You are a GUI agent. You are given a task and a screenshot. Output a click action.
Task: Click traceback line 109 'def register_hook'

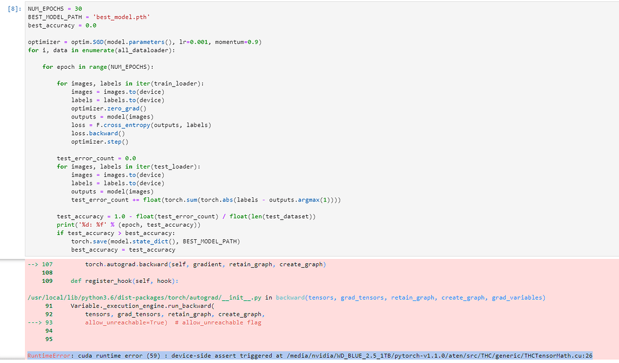(110, 281)
